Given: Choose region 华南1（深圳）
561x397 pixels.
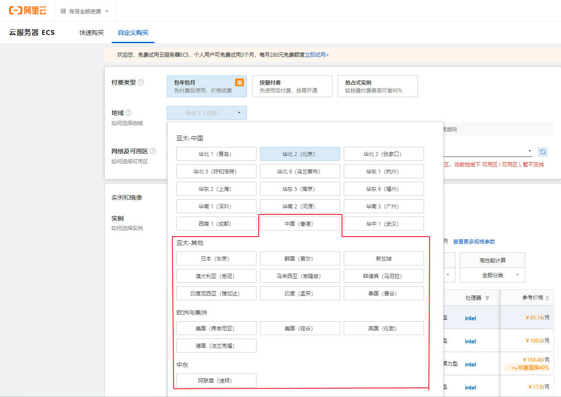Looking at the screenshot, I should [216, 206].
